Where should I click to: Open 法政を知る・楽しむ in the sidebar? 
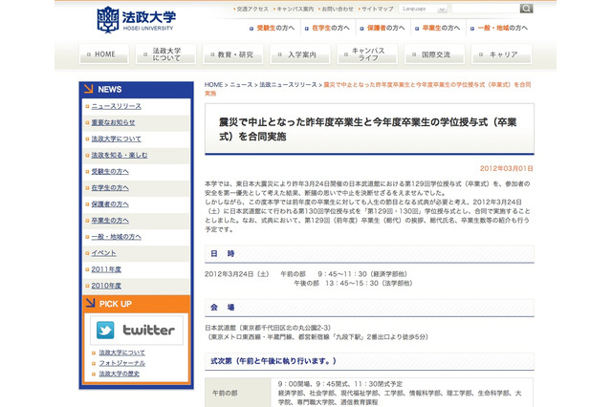(x=119, y=155)
